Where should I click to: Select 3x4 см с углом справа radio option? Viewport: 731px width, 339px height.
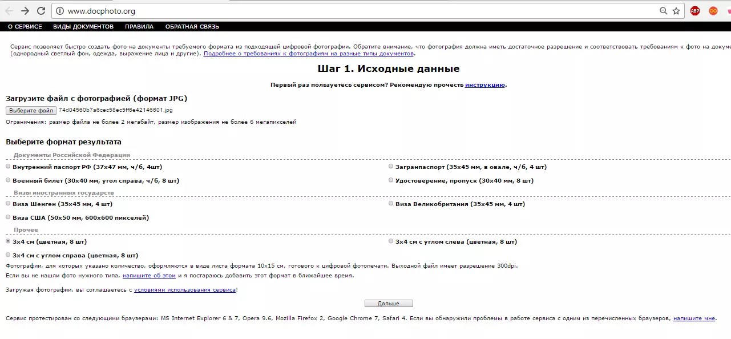(8, 255)
